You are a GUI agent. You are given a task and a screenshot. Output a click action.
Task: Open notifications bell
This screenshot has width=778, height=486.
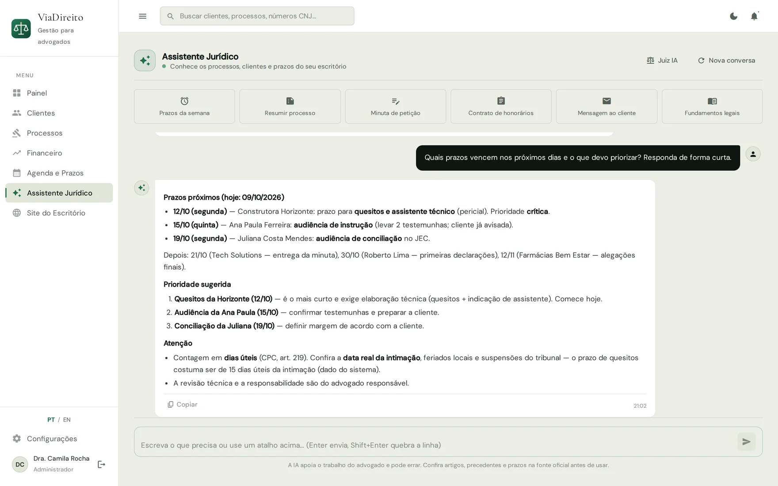point(754,16)
